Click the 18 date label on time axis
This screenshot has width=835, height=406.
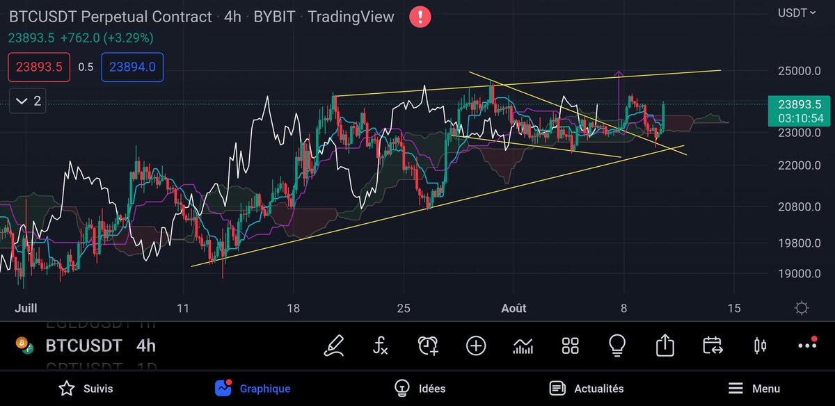pyautogui.click(x=292, y=308)
